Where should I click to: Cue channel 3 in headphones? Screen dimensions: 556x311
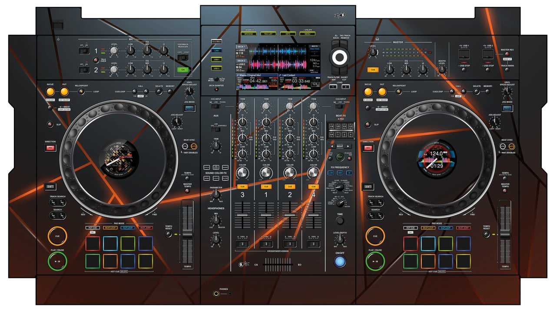pos(242,187)
